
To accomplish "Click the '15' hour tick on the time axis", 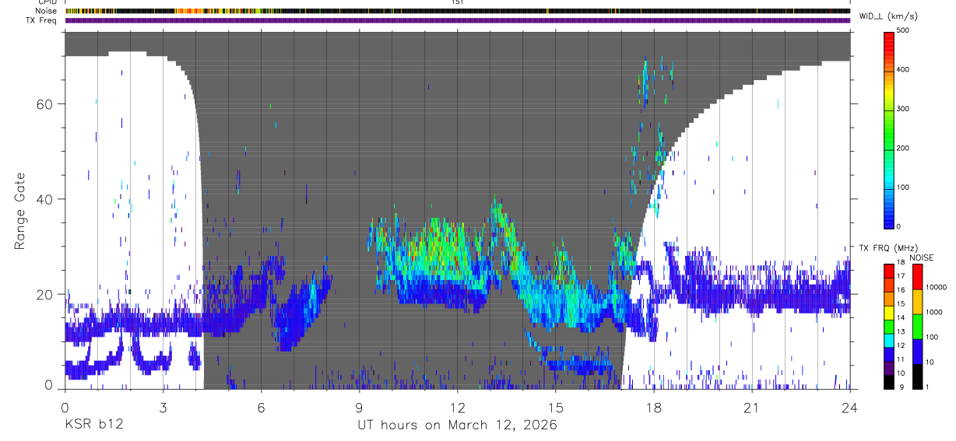I will 555,408.
